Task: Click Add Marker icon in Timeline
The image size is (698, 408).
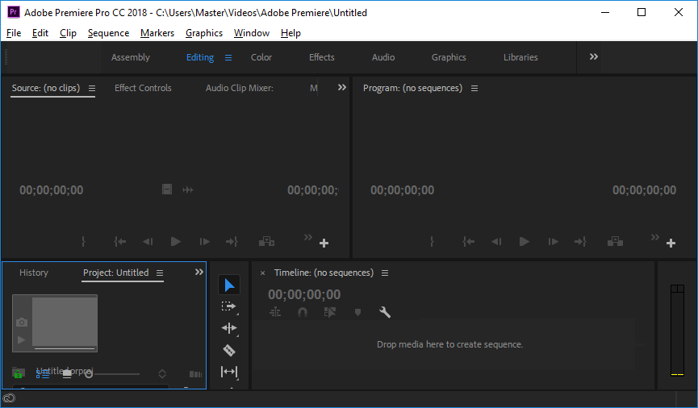Action: [357, 312]
